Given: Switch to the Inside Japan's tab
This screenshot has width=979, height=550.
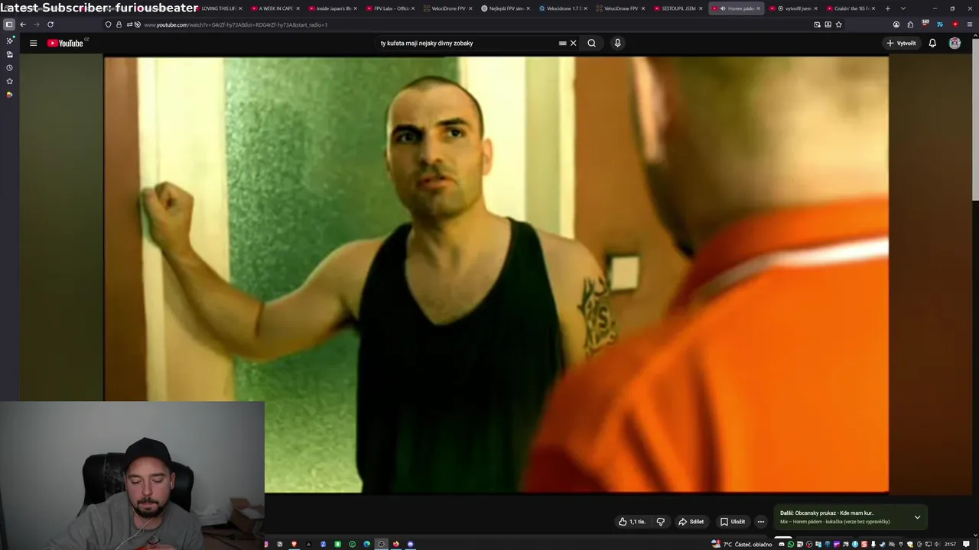Looking at the screenshot, I should 333,8.
